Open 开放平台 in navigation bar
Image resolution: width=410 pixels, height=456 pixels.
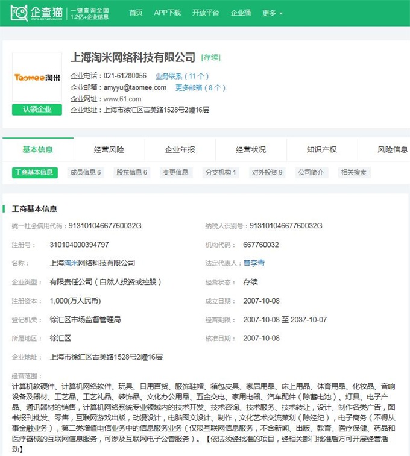point(205,13)
